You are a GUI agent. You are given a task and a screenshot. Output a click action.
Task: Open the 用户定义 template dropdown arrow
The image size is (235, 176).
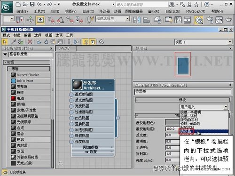tap(226, 107)
